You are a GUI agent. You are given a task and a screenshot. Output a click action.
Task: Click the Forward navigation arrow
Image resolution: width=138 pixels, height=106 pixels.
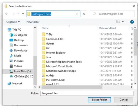pyautogui.click(x=13, y=14)
